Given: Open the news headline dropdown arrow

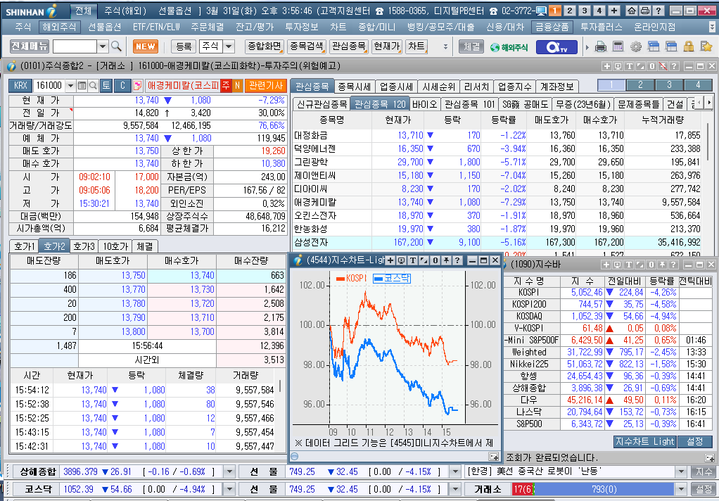Looking at the screenshot, I should click(x=681, y=471).
